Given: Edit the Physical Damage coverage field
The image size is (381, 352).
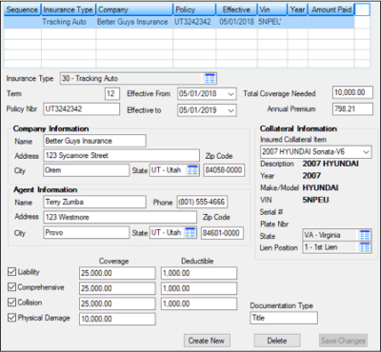Looking at the screenshot, I should tap(117, 319).
